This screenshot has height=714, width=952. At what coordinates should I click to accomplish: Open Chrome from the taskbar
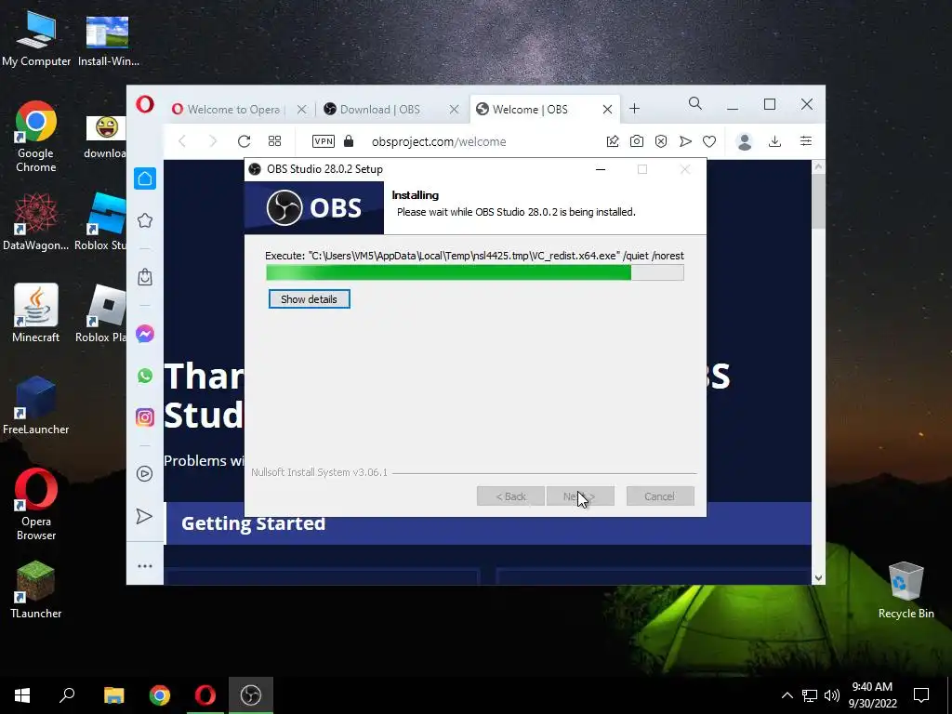160,695
